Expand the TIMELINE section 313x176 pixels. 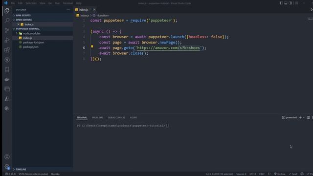point(21,170)
